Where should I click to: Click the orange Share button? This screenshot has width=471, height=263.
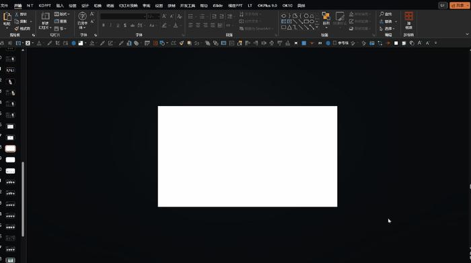[460, 5]
